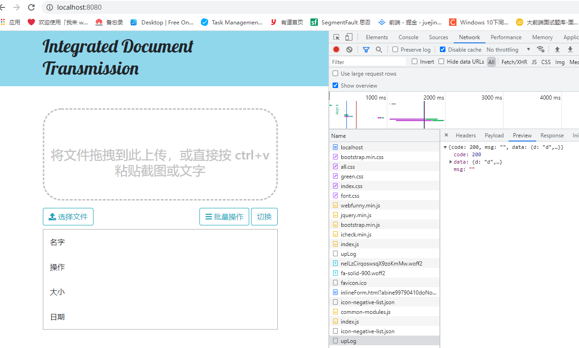Viewport: 579px width, 348px height.
Task: Click the import HAR upload arrow
Action: tap(557, 50)
